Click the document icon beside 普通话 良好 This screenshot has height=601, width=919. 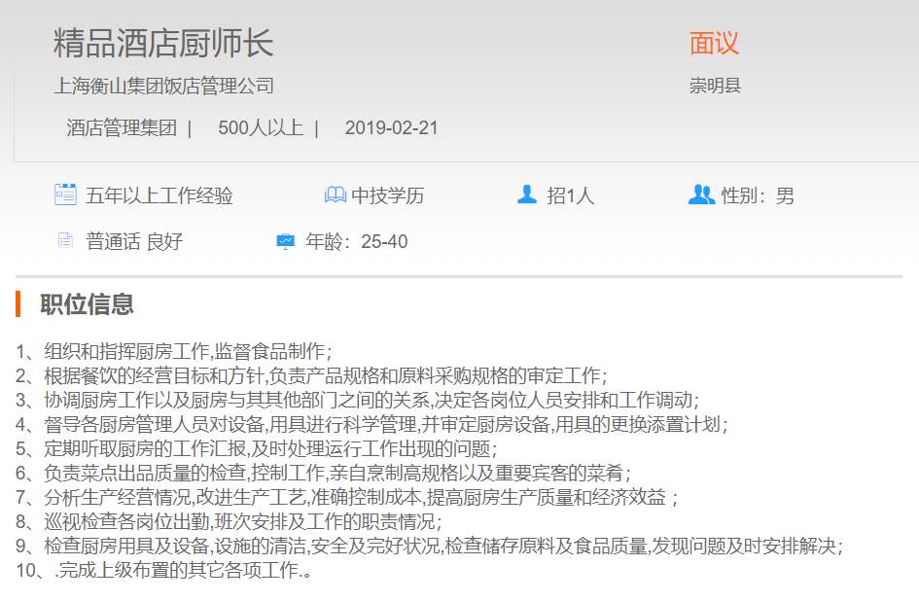(65, 240)
